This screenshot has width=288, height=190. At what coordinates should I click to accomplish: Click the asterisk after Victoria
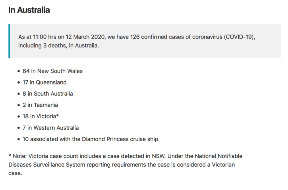tap(58, 115)
